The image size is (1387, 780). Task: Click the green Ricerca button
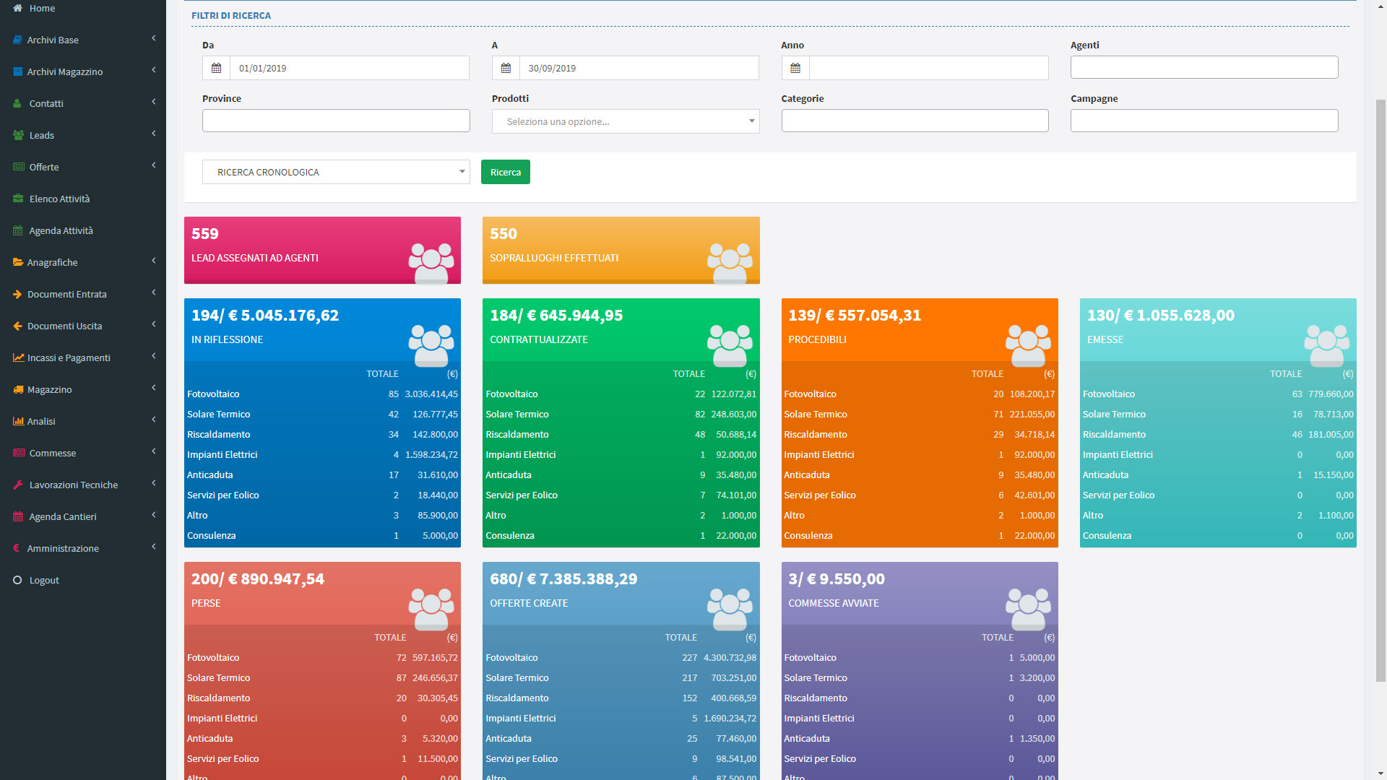coord(506,172)
